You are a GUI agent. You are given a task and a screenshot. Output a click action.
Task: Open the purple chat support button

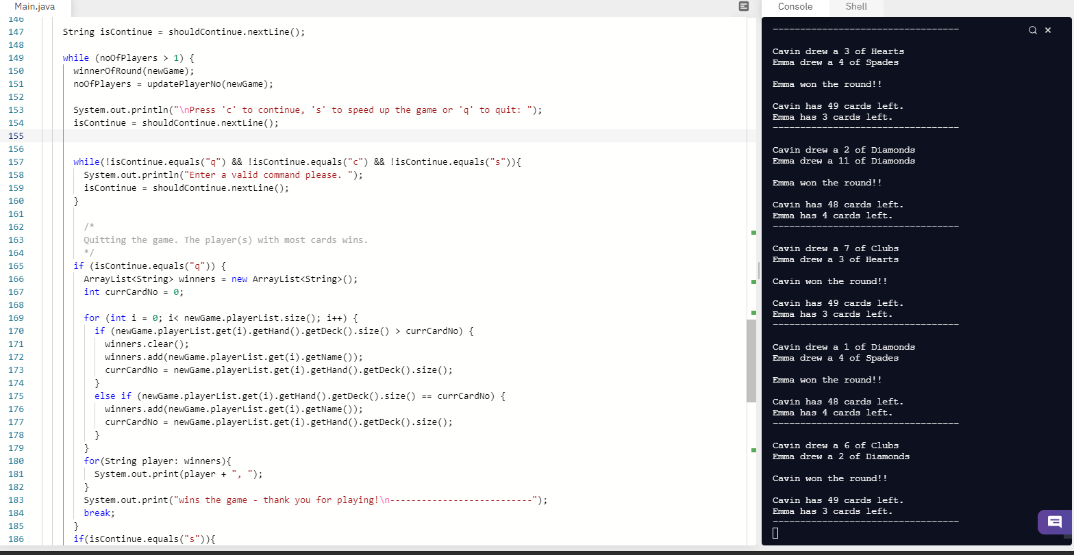[x=1055, y=522]
